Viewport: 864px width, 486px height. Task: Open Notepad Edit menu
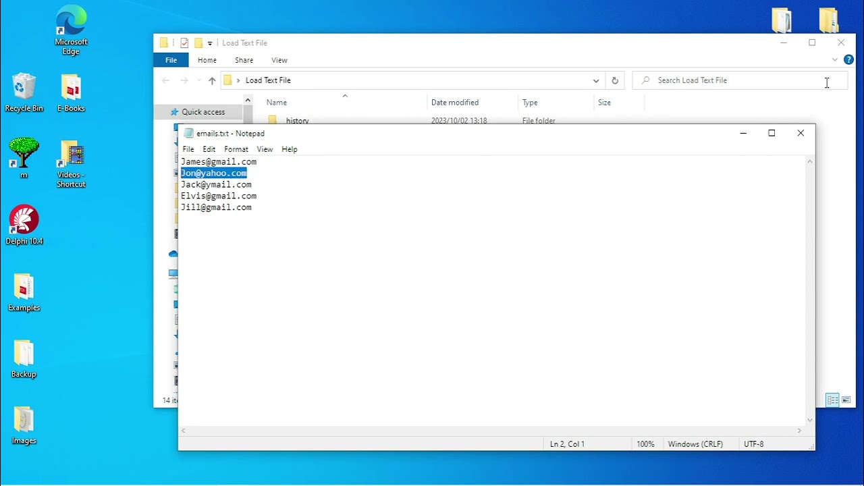(x=209, y=149)
